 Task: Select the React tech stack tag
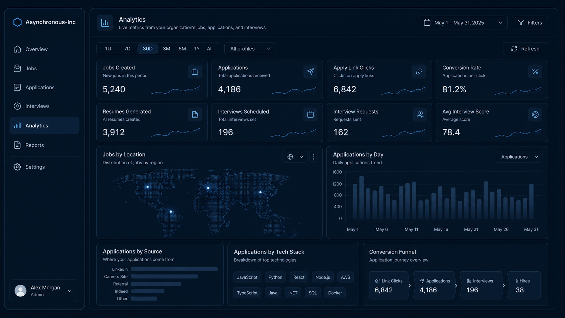pos(299,277)
